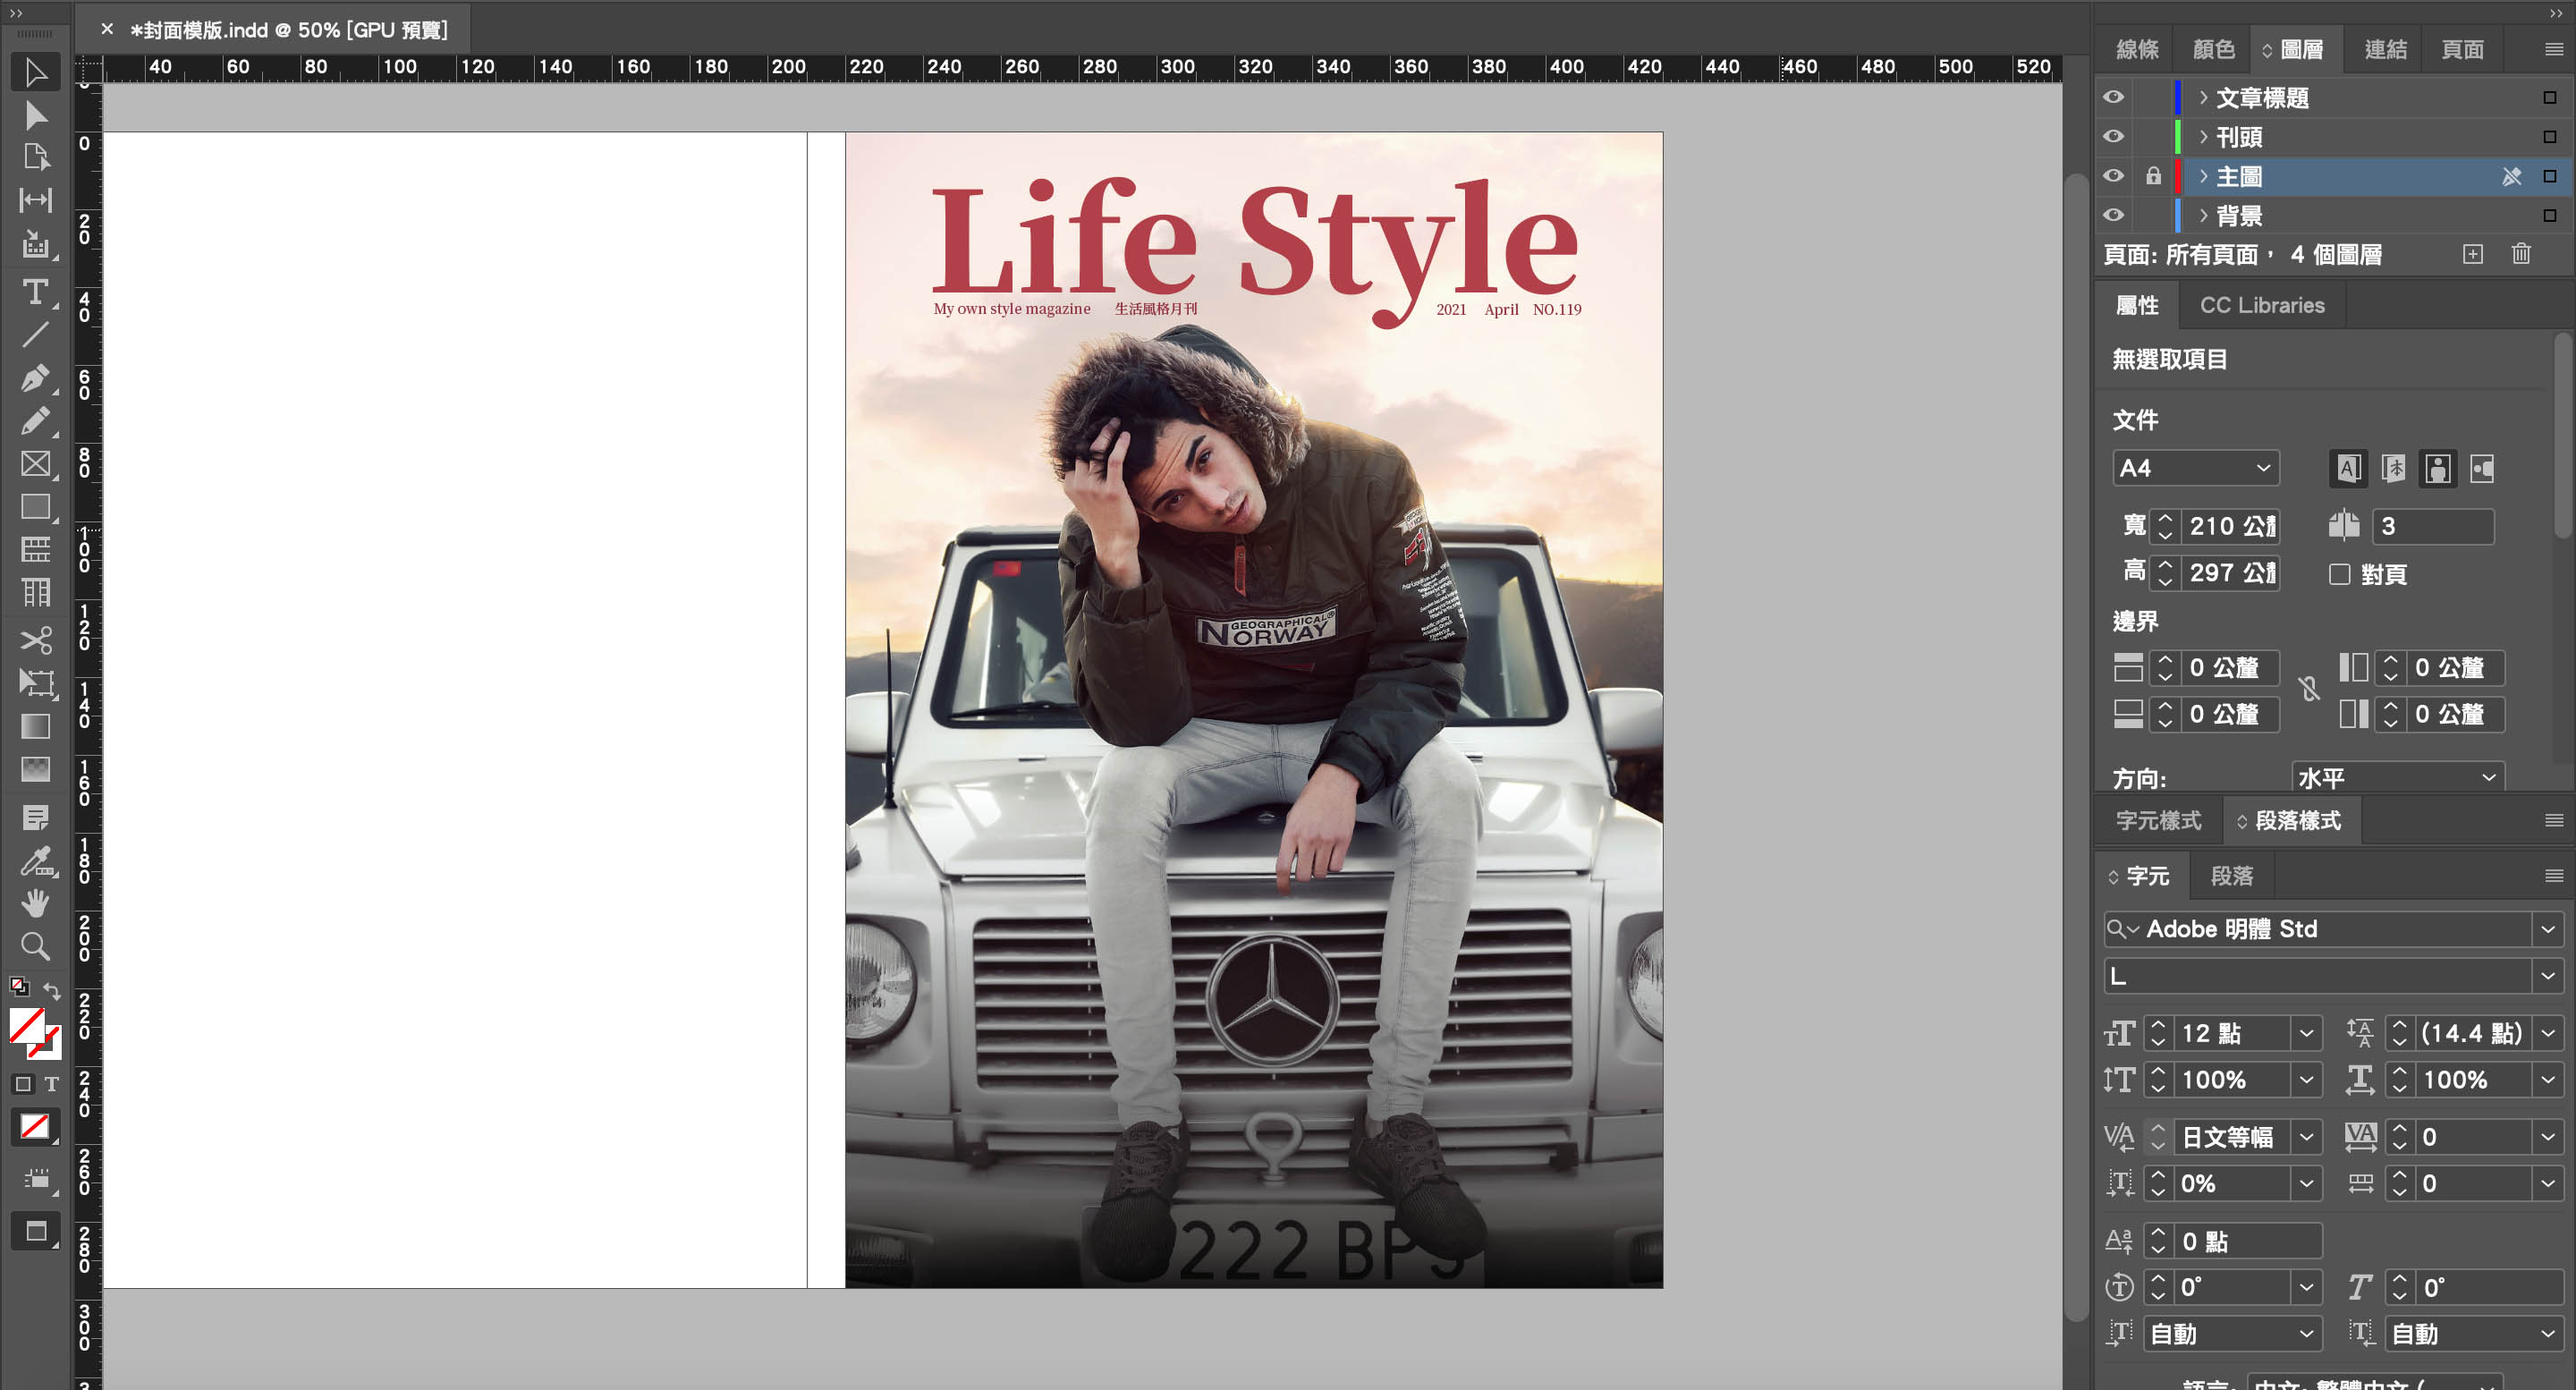This screenshot has height=1390, width=2576.
Task: Click the delete layer trash icon
Action: 2521,254
